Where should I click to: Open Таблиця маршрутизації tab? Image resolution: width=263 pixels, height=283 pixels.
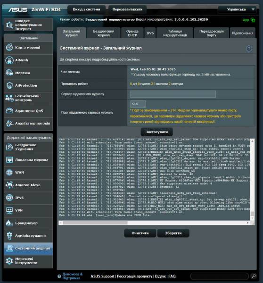pyautogui.click(x=175, y=33)
